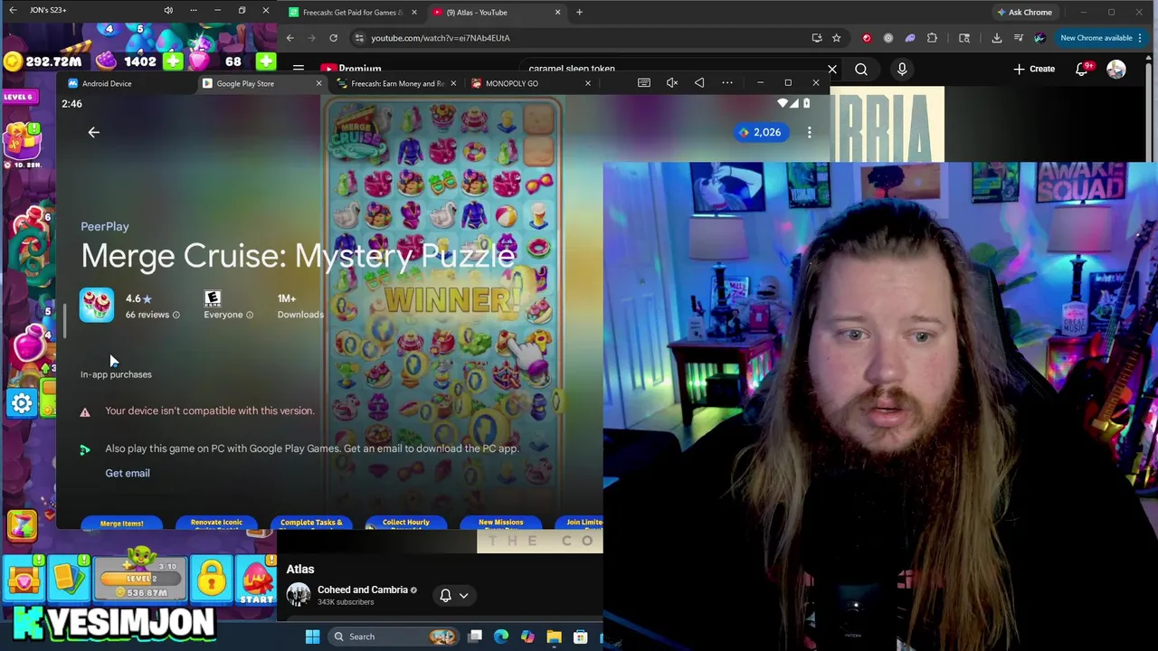Open the Windows Start menu
The height and width of the screenshot is (651, 1158).
(312, 637)
